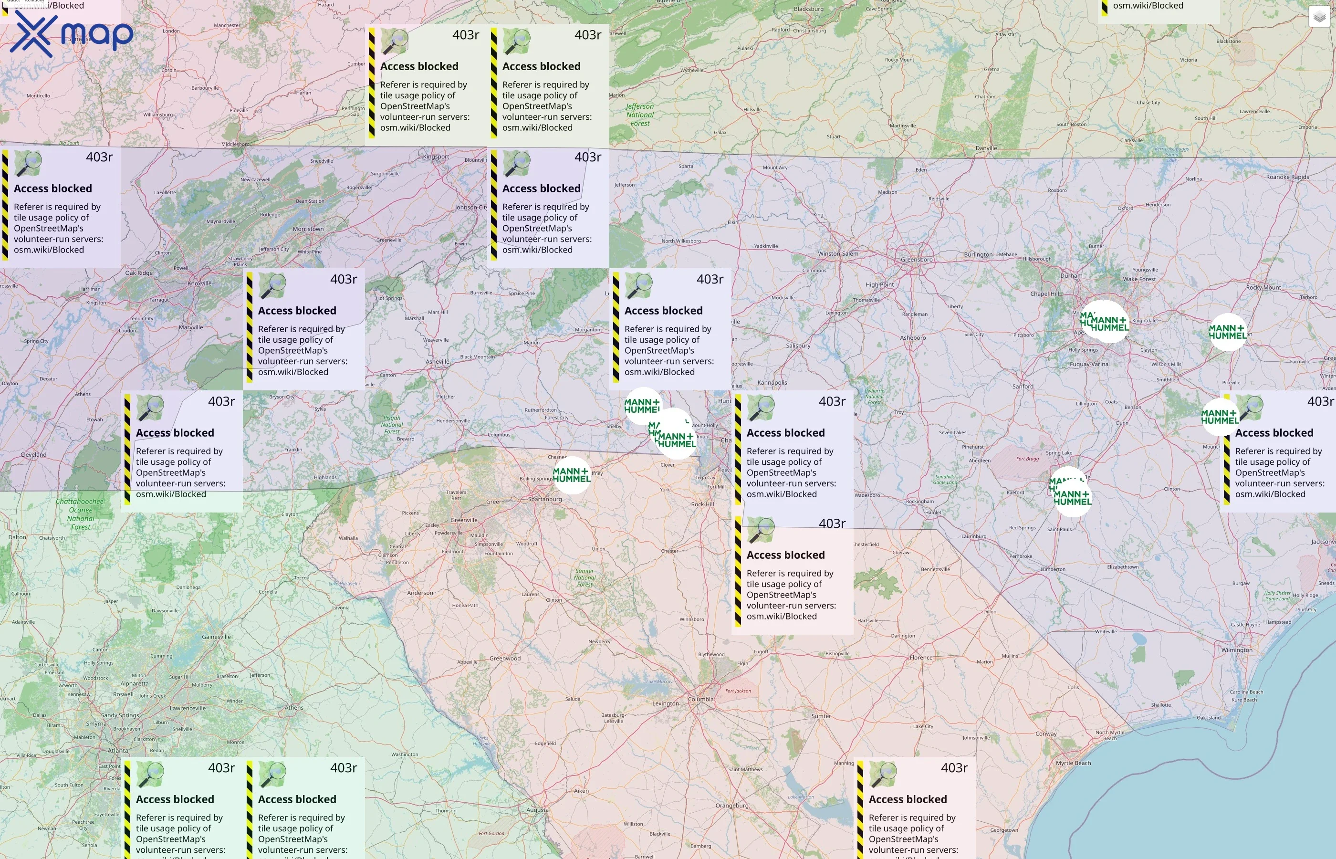Viewport: 1336px width, 859px height.
Task: Click the Florence city label
Action: coord(920,658)
